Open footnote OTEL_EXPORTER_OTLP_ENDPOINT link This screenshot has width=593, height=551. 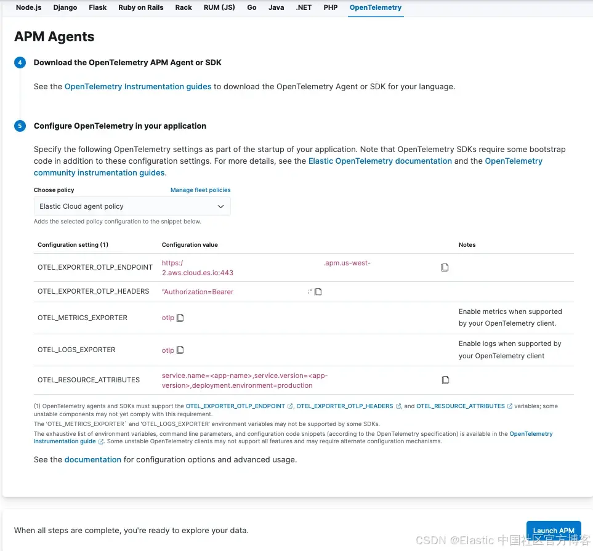(x=235, y=406)
